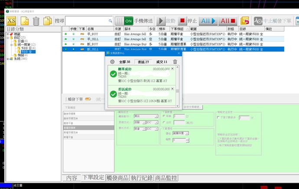Screen dimensions: 299x189
Task: Toggle the green ON phone-notification switch
Action: tap(128, 21)
